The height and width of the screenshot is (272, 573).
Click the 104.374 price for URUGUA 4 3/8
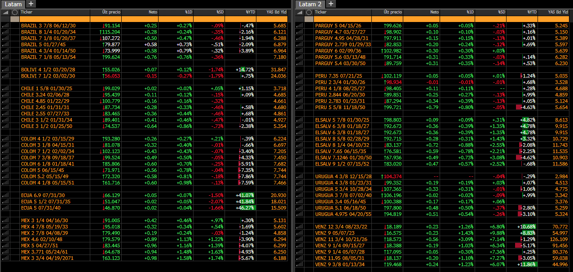(392, 176)
